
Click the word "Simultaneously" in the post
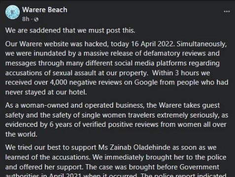tap(201, 44)
